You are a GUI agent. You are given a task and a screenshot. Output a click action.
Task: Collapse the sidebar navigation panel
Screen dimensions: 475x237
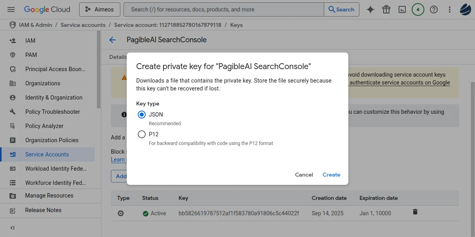[x=12, y=228]
